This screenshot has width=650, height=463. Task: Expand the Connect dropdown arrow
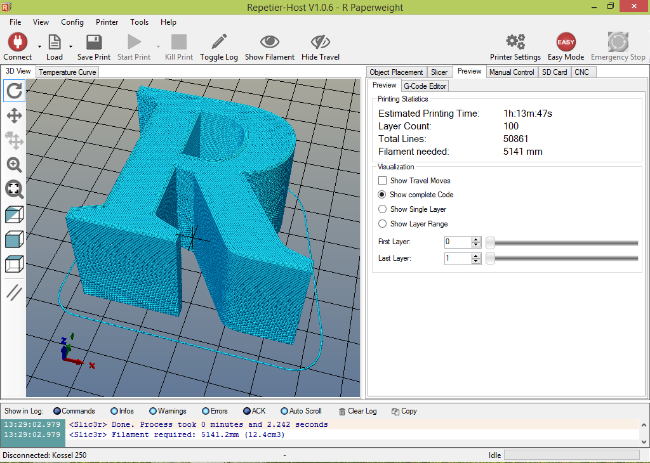(39, 46)
